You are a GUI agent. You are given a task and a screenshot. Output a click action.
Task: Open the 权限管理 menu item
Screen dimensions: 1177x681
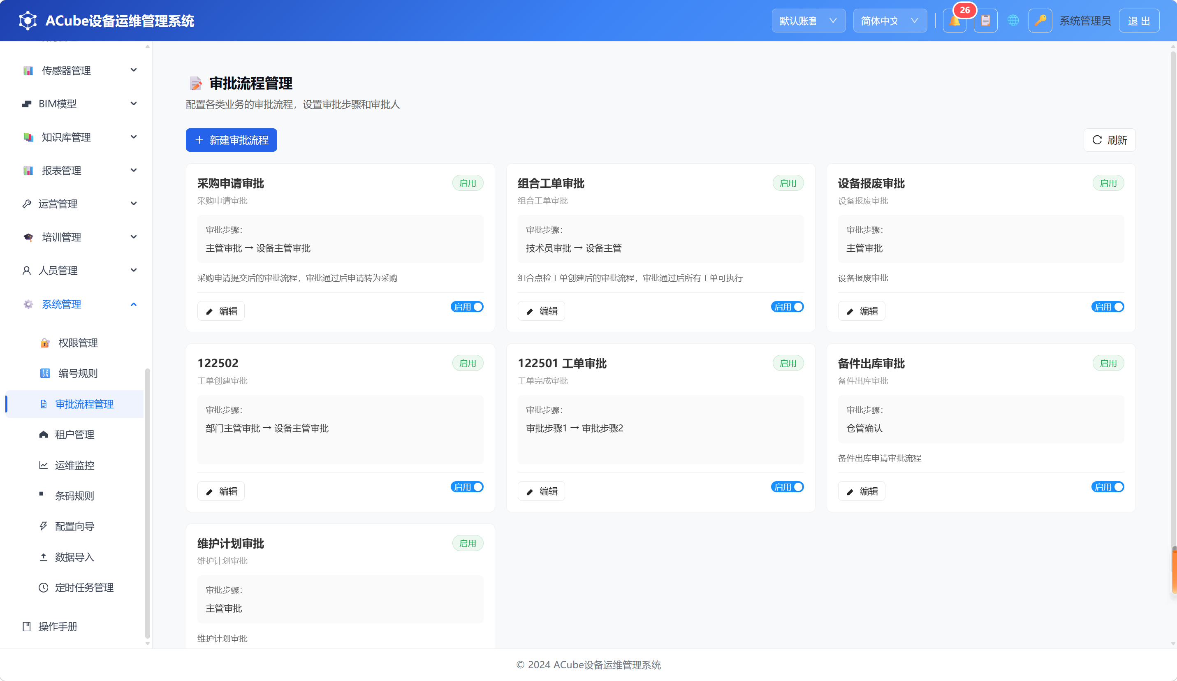[75, 343]
